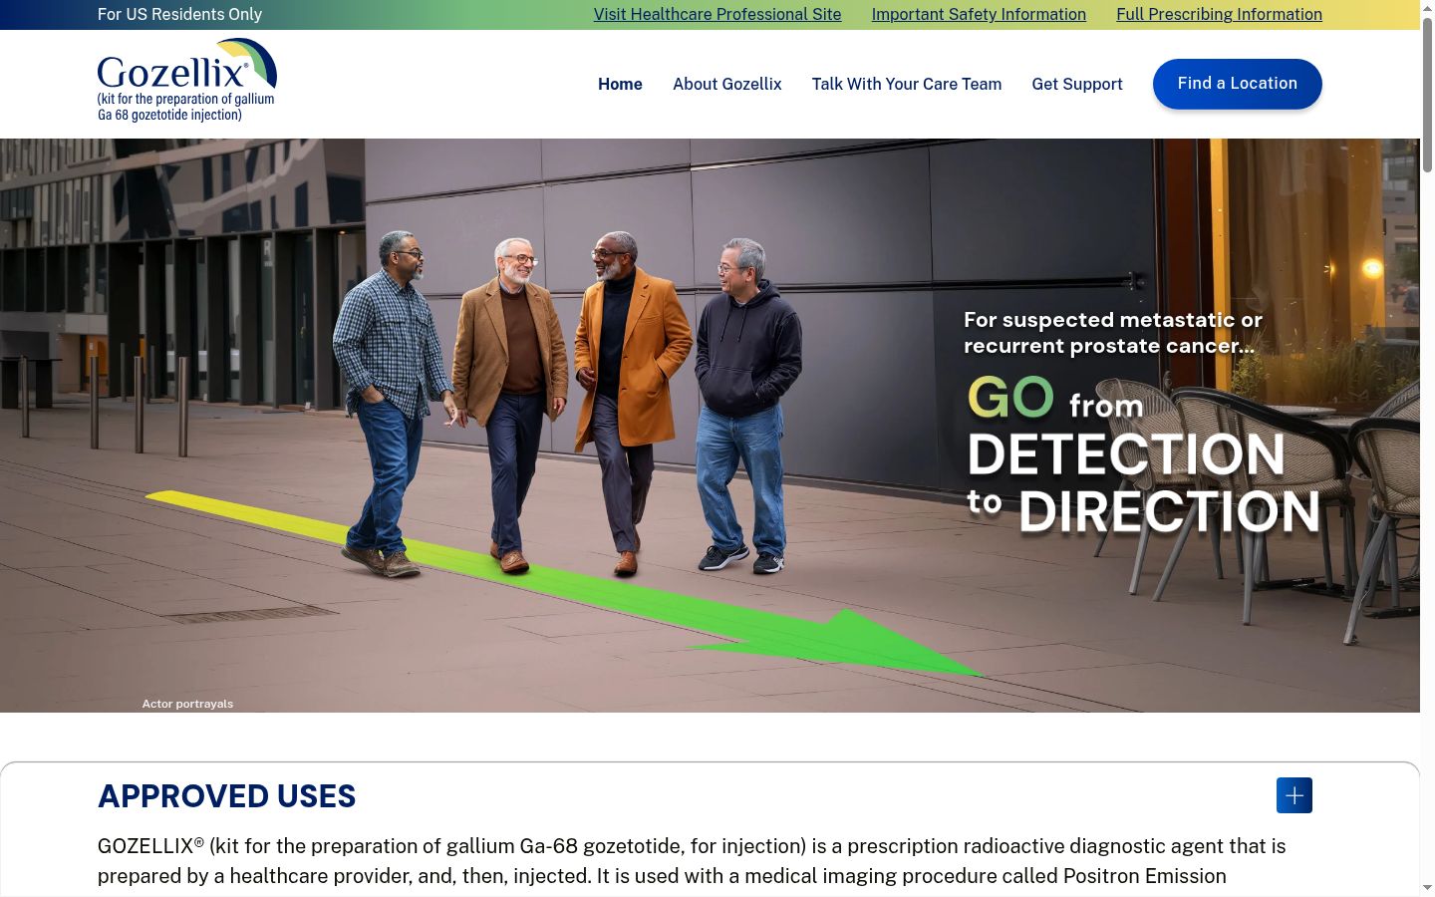
Task: Click the 'GO from DETECTION to DIRECTION' headline
Action: pyautogui.click(x=1143, y=454)
